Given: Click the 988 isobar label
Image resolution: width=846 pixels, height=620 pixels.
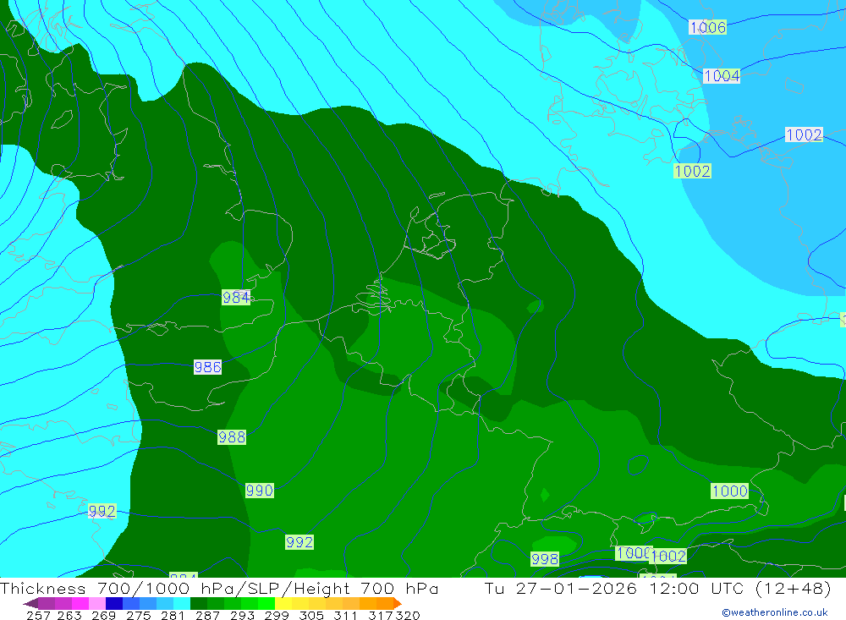Looking at the screenshot, I should click(232, 436).
